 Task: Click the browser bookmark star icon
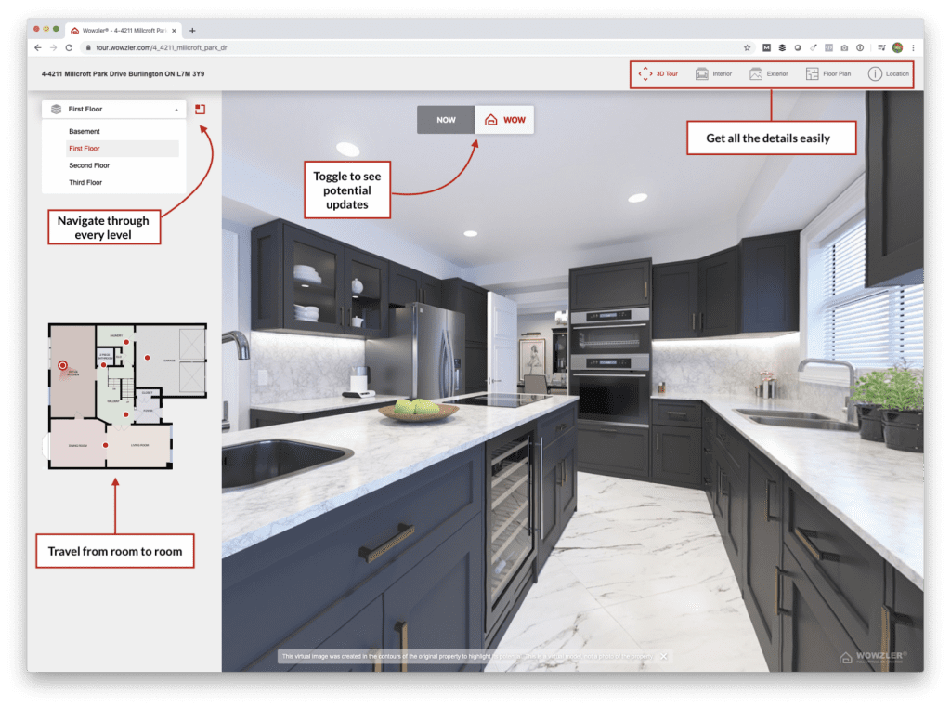(747, 47)
